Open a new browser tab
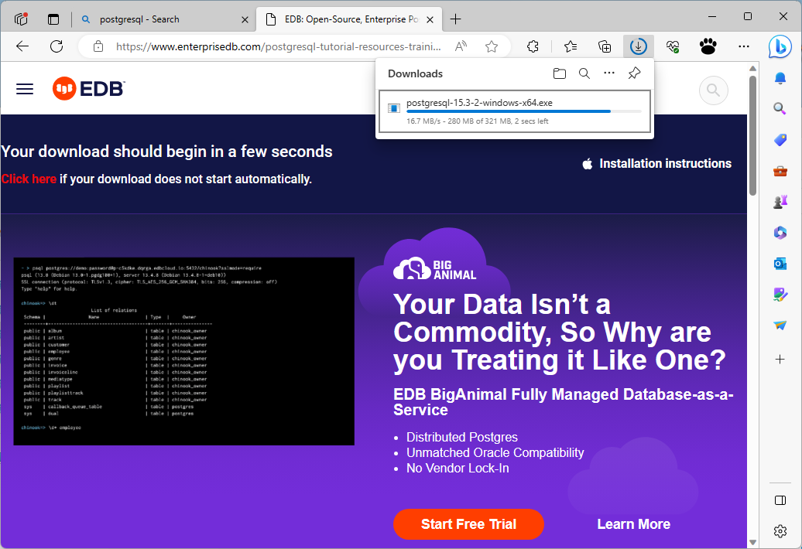This screenshot has height=549, width=802. [456, 19]
